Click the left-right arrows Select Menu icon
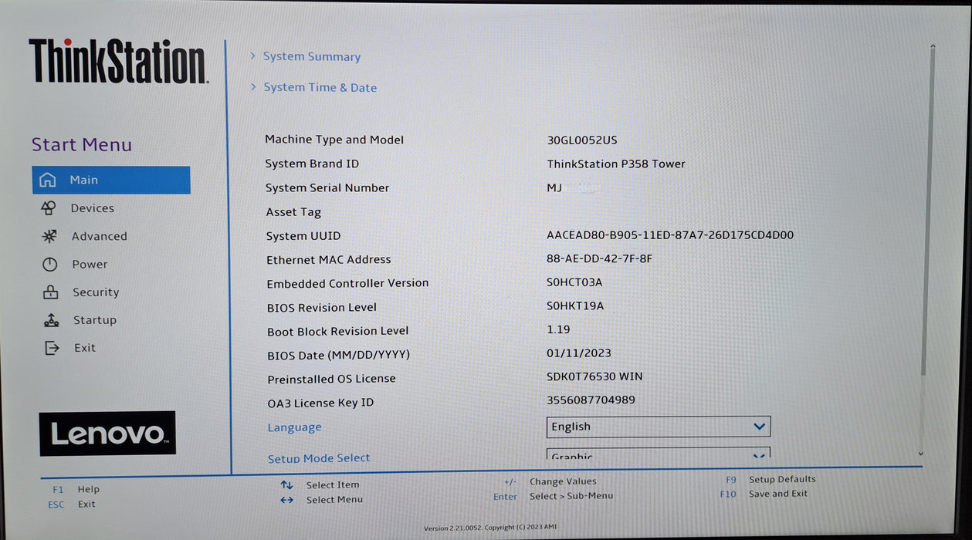Viewport: 972px width, 540px height. point(286,500)
